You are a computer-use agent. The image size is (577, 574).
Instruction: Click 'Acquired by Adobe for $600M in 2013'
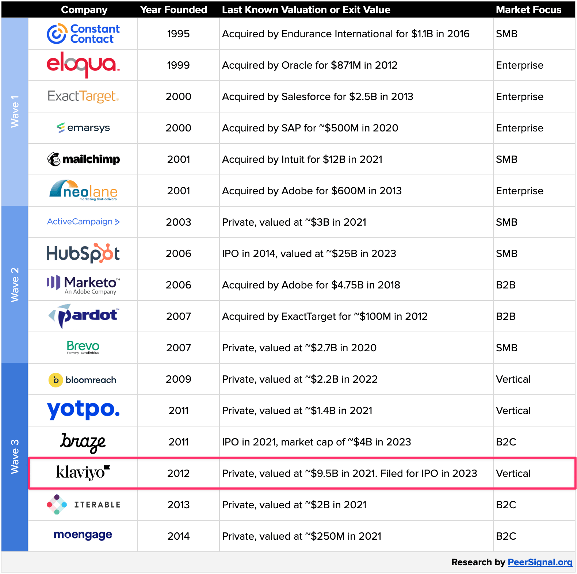click(x=312, y=191)
